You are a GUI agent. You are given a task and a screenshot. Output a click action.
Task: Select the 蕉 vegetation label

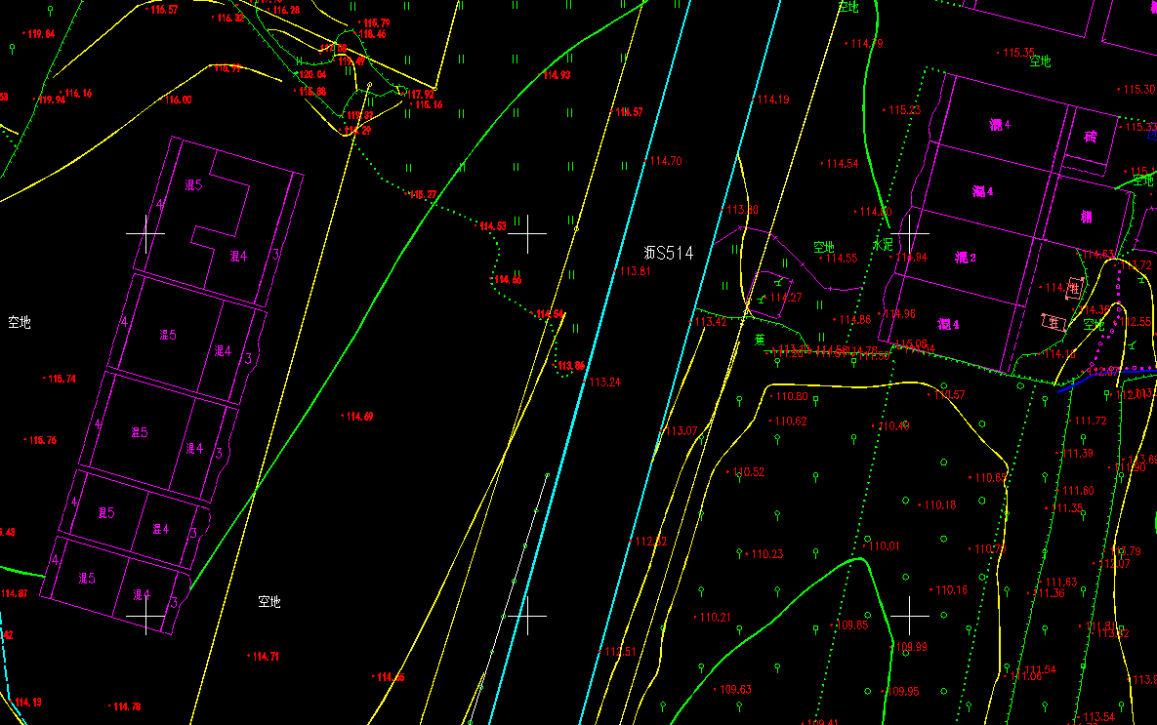click(759, 341)
